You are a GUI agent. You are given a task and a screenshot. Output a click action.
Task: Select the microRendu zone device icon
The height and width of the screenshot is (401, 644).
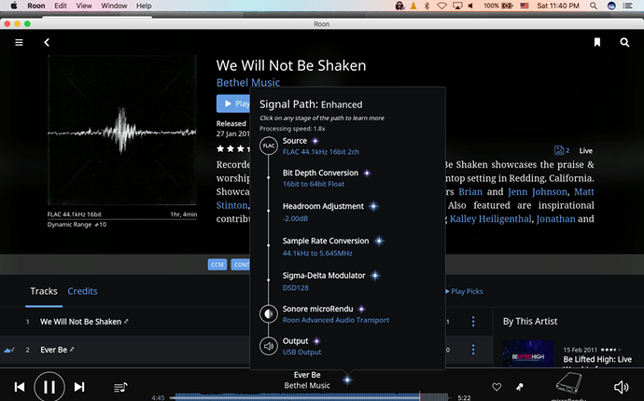pos(568,383)
